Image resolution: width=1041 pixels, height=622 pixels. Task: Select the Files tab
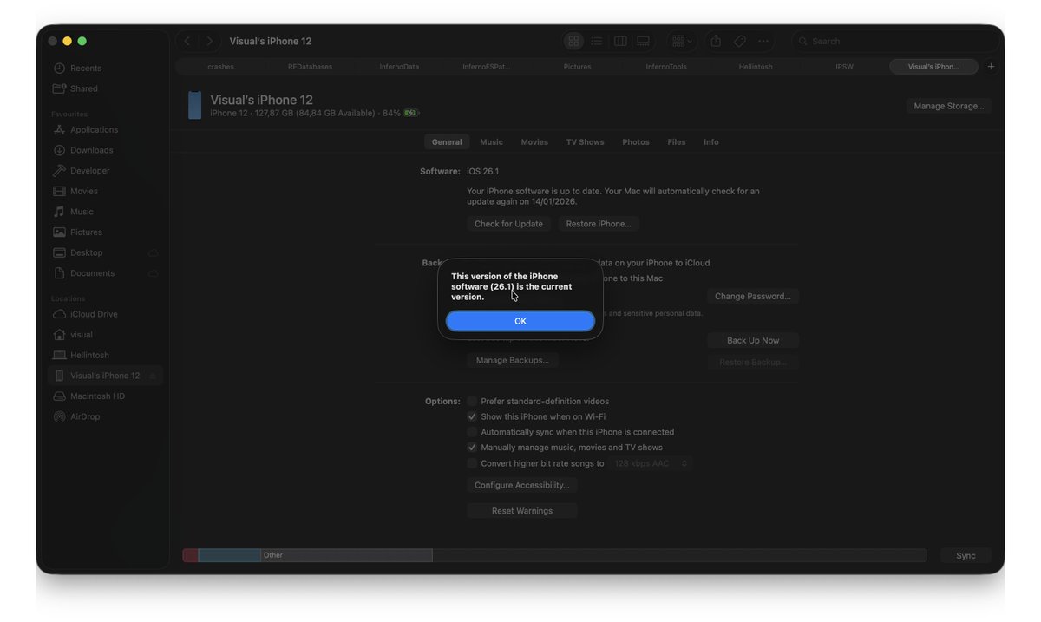click(x=677, y=142)
